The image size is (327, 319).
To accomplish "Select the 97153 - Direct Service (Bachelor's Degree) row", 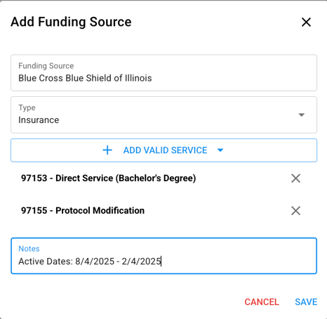I will [x=163, y=178].
